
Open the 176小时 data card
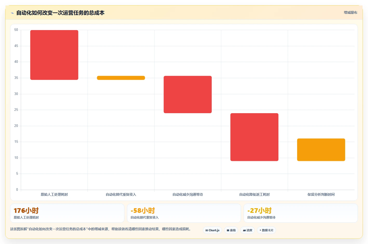(67, 213)
